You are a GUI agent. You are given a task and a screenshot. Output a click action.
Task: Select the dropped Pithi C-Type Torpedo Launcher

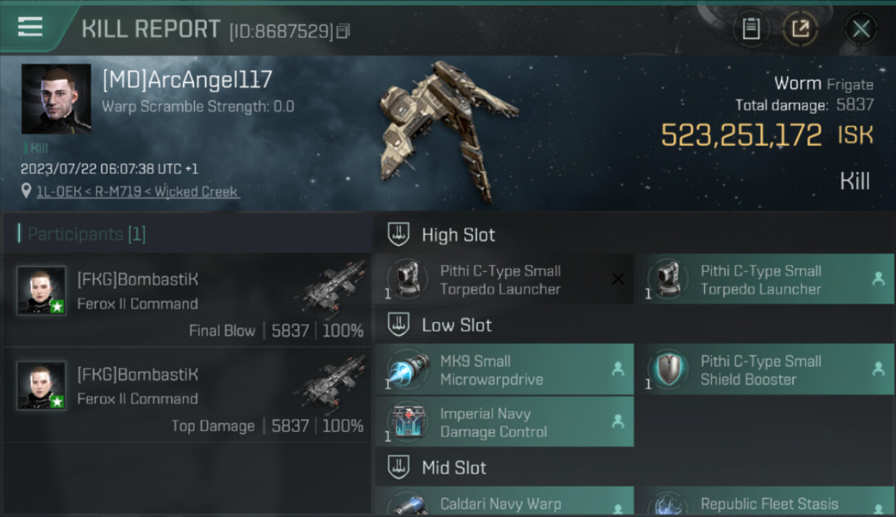(764, 280)
